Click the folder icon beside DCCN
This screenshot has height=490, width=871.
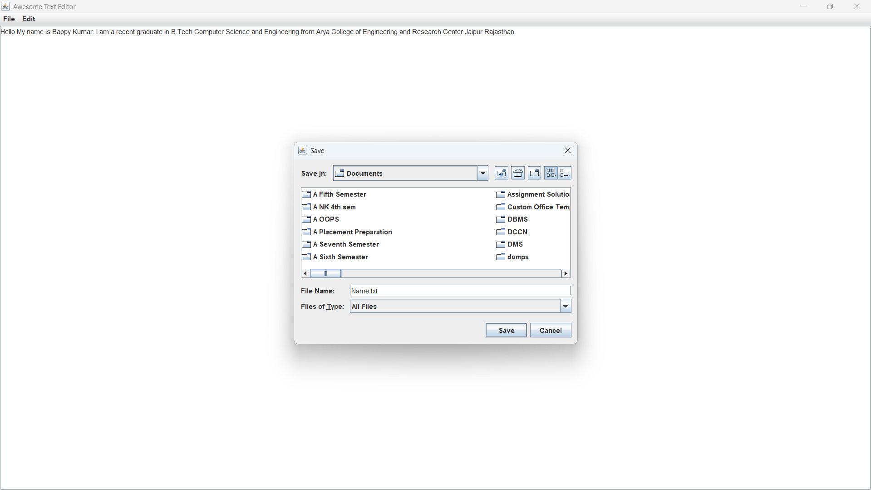(x=501, y=232)
